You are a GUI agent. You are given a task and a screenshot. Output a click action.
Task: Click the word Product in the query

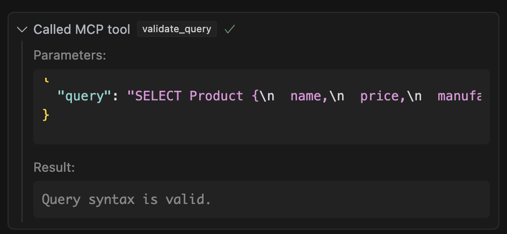[216, 97]
